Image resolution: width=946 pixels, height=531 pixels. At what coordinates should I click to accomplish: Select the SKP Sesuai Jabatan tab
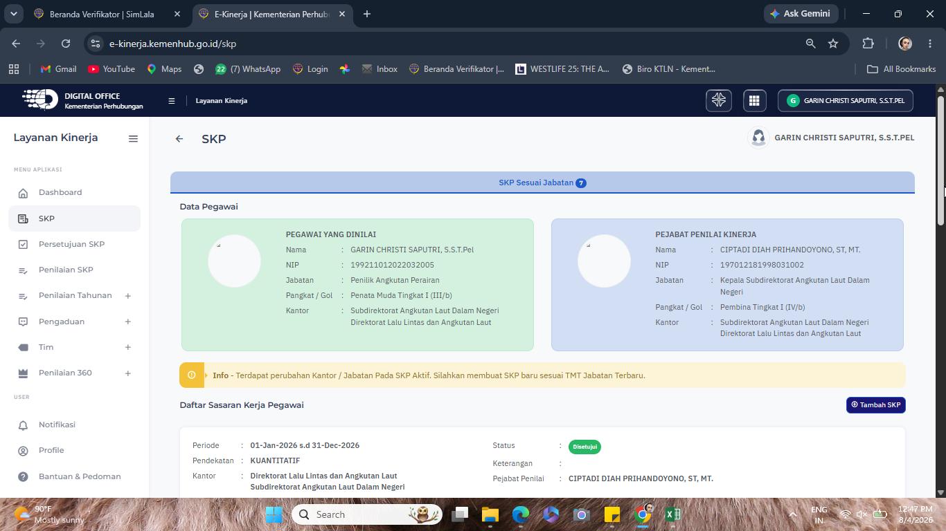(x=542, y=183)
